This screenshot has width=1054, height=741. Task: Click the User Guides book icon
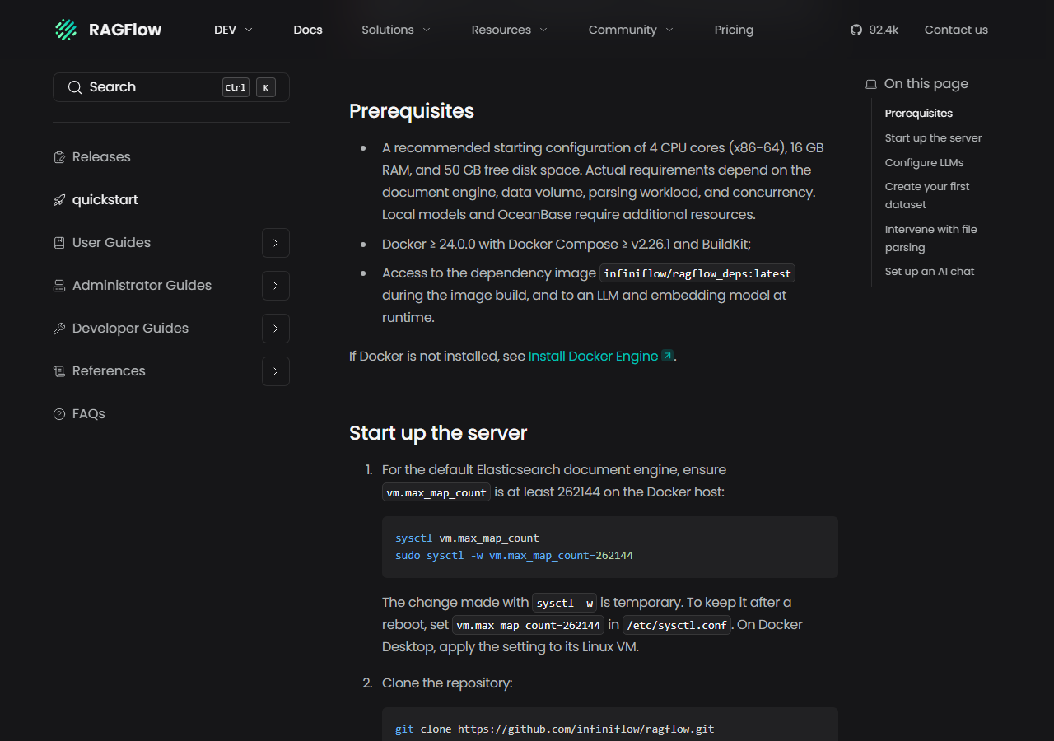(59, 243)
